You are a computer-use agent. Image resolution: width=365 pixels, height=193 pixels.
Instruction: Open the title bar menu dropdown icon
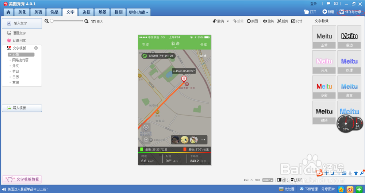tap(336, 4)
